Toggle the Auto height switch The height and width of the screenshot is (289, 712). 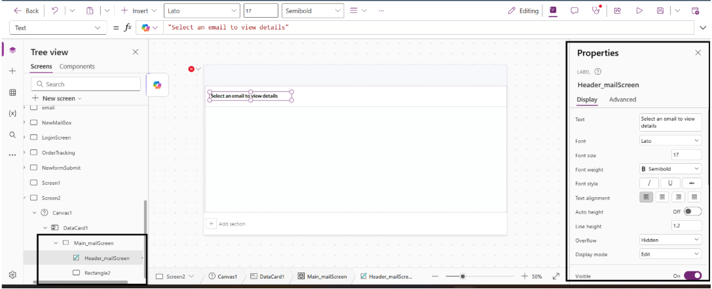[x=692, y=212]
